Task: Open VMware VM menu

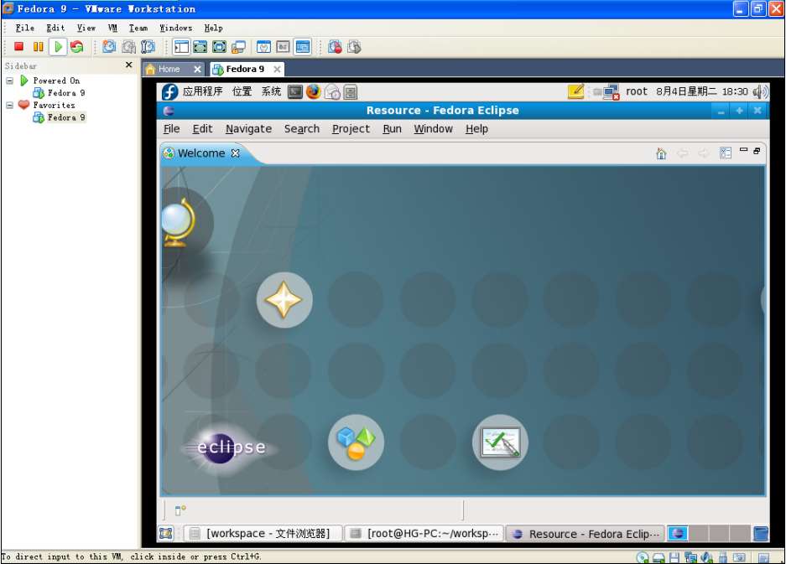Action: pos(112,28)
